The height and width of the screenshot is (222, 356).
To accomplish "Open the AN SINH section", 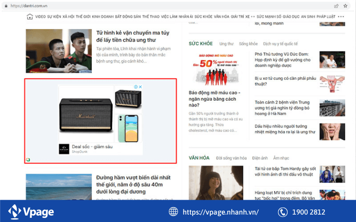I will [x=308, y=17].
